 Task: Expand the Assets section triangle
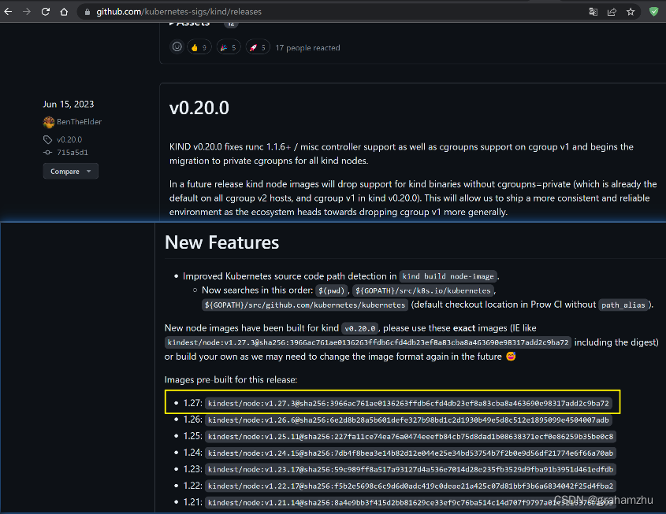coord(171,24)
